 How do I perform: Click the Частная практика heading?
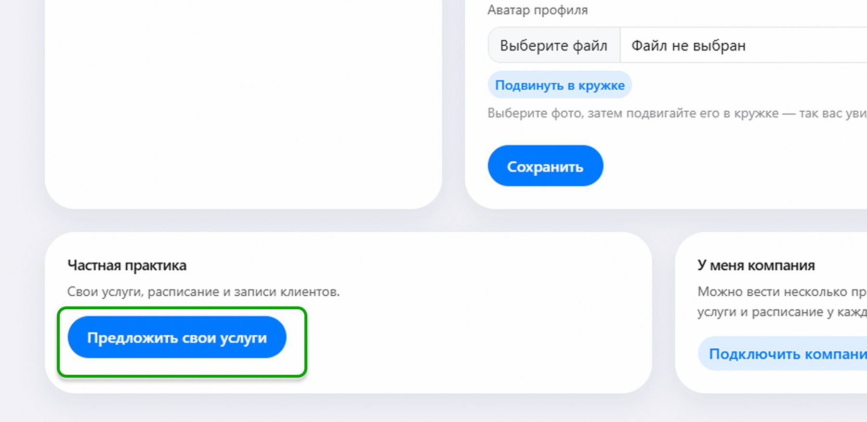pyautogui.click(x=127, y=265)
